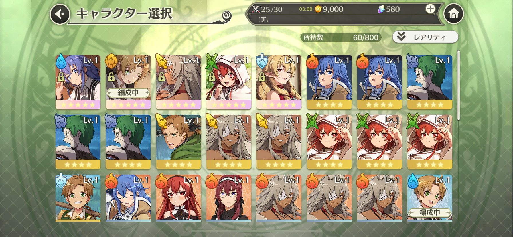Image resolution: width=513 pixels, height=237 pixels.
Task: Tap wind element icon on five-star red-hooded girl
Action: pyautogui.click(x=212, y=61)
